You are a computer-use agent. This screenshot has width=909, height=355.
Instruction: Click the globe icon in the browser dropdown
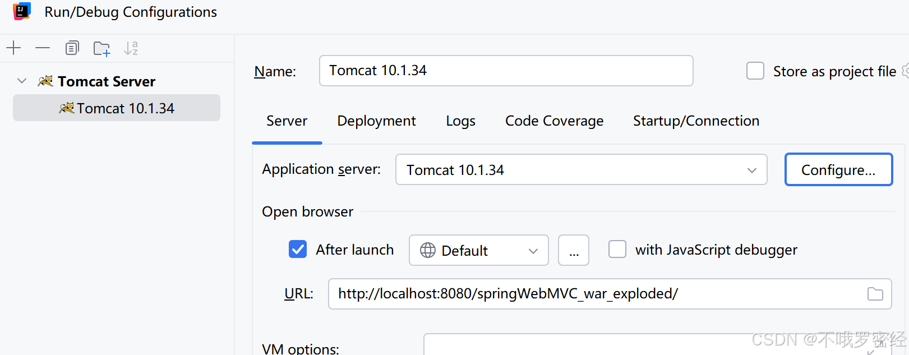(428, 250)
